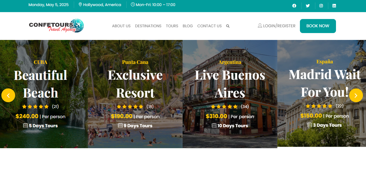366x176 pixels.
Task: Go to the Blog page
Action: [188, 26]
